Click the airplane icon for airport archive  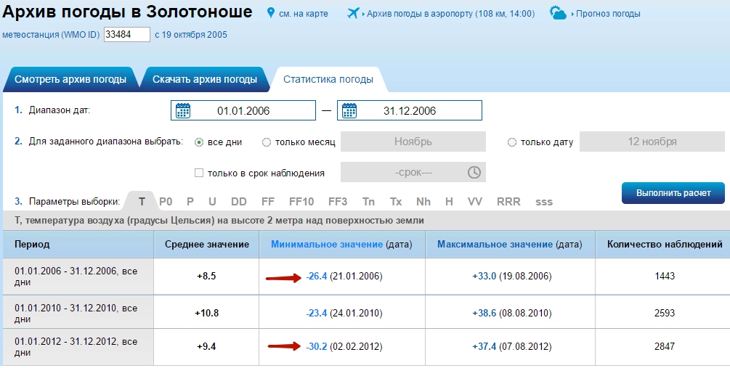(354, 13)
